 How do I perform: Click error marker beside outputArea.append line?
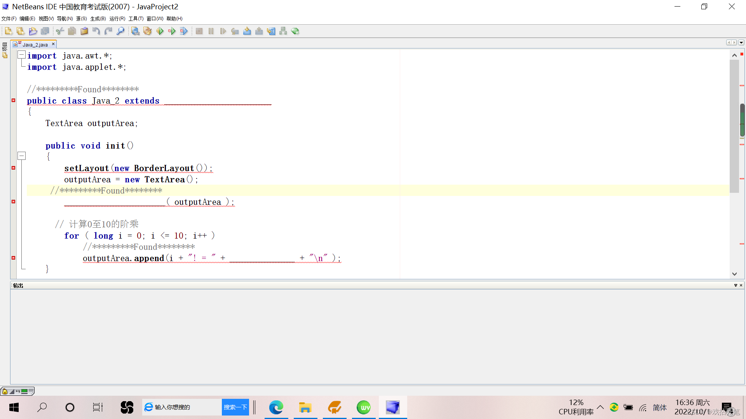(14, 258)
